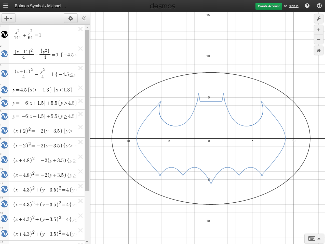The image size is (325, 244).
Task: Edit the circle equation in expression 14
Action: pyautogui.click(x=45, y=234)
